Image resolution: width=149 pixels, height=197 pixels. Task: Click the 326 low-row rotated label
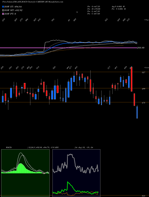54,68
